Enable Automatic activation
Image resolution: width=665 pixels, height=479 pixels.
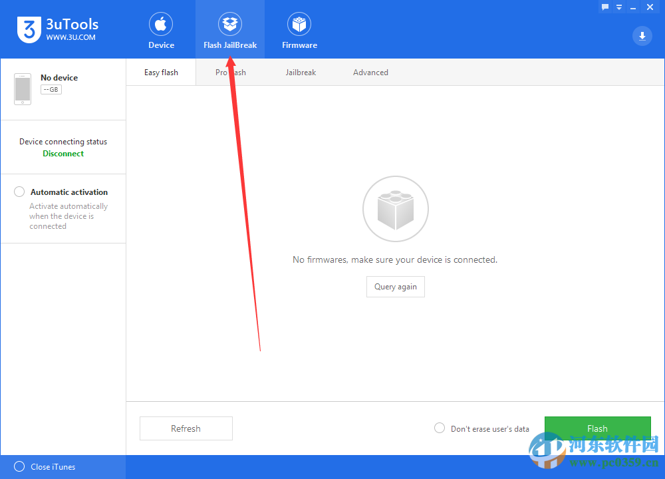coord(19,192)
